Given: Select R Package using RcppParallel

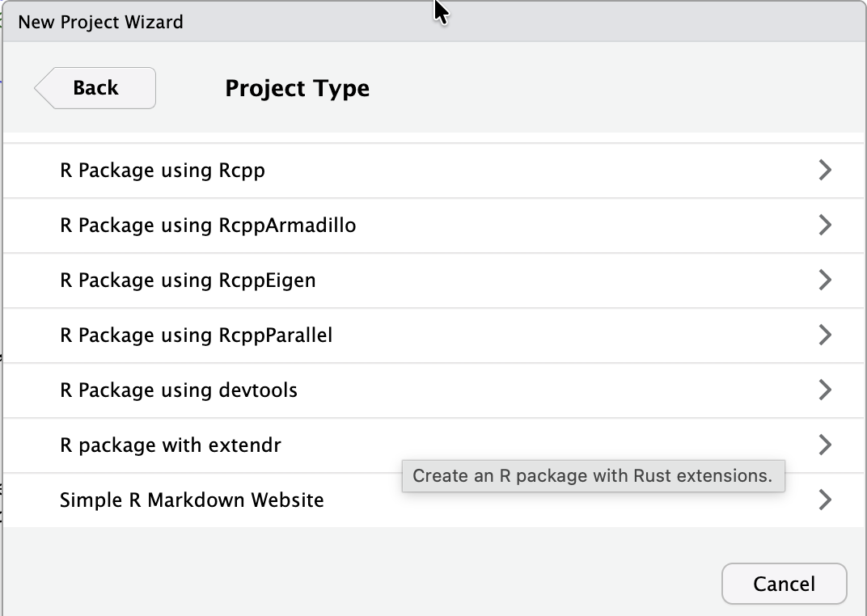Looking at the screenshot, I should point(196,335).
